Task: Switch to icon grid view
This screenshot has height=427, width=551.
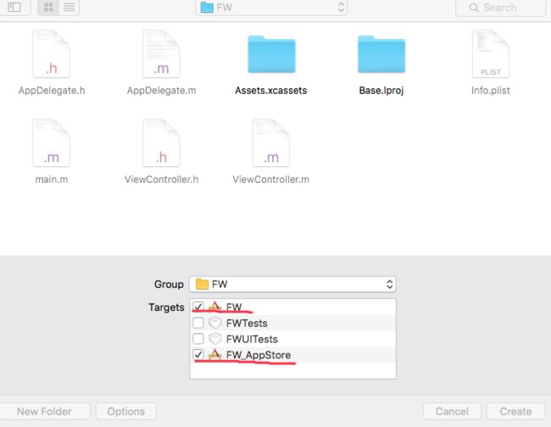Action: tap(48, 7)
